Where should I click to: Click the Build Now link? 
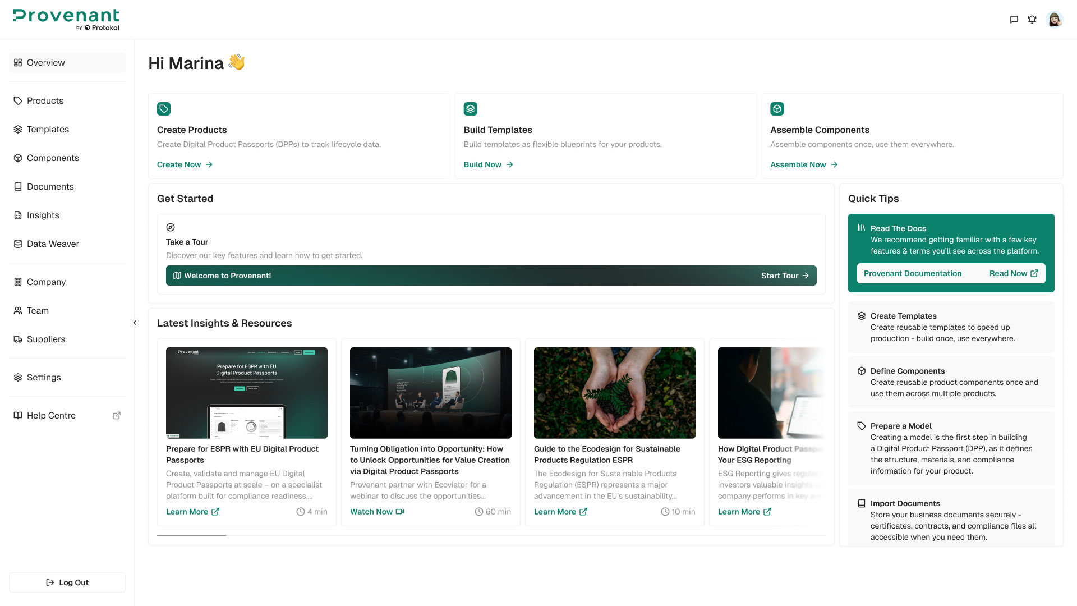[488, 164]
